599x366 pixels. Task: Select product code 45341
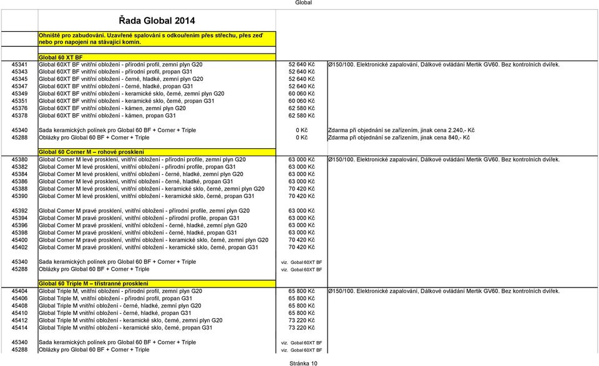[x=19, y=65]
